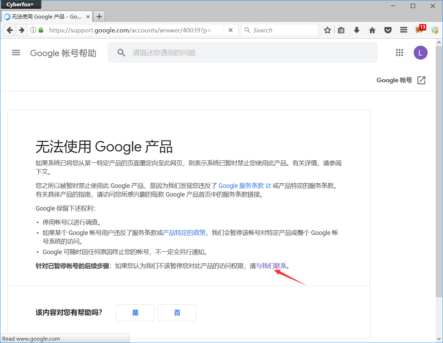Viewport: 443px width, 343px height.
Task: Click the '停用帐号以进行调查。' bullet text
Action: click(x=72, y=222)
